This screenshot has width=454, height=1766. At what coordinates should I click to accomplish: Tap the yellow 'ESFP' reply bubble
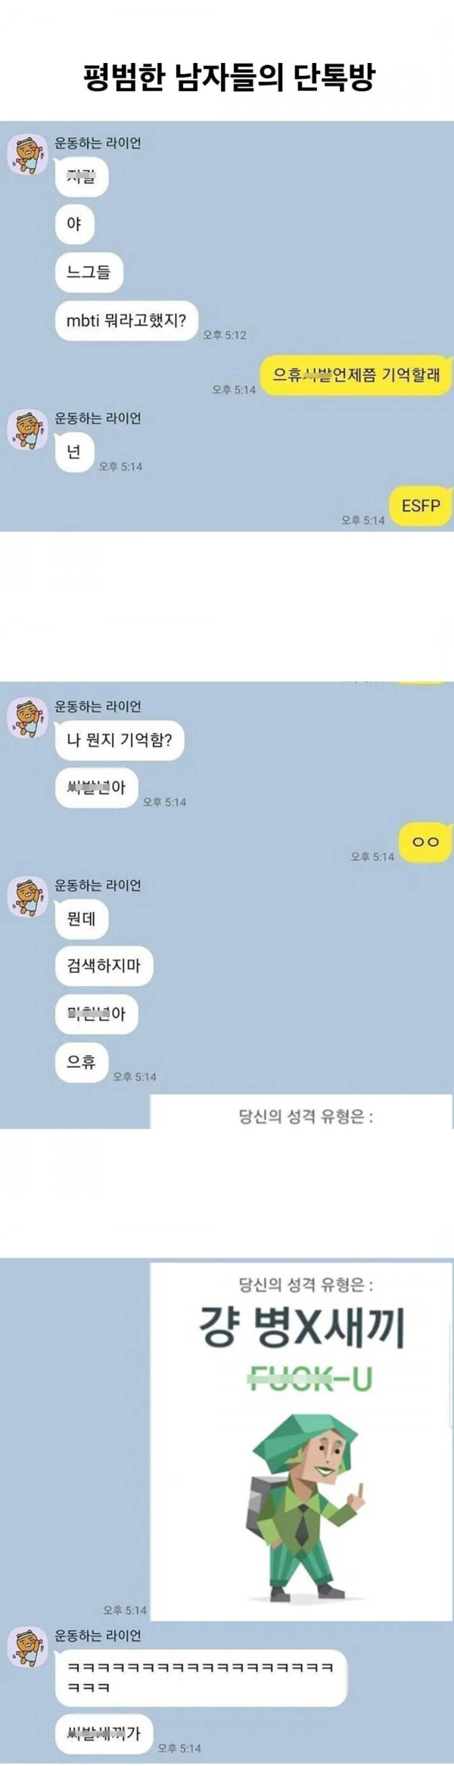tap(421, 506)
